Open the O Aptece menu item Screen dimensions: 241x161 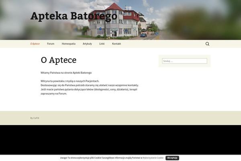(35, 44)
